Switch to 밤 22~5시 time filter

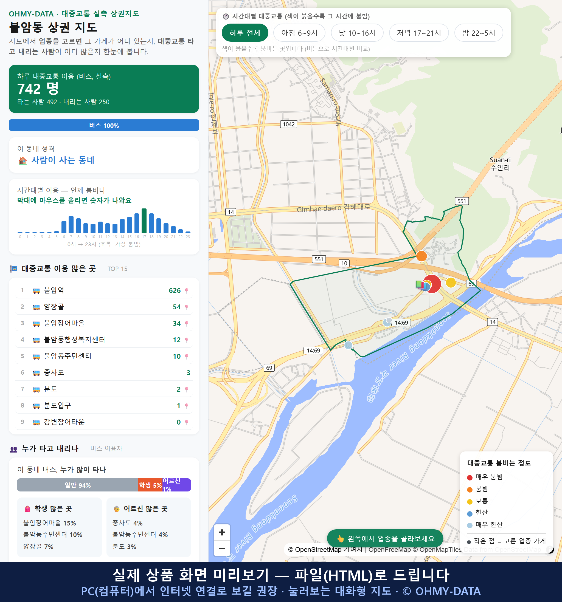[x=479, y=33]
